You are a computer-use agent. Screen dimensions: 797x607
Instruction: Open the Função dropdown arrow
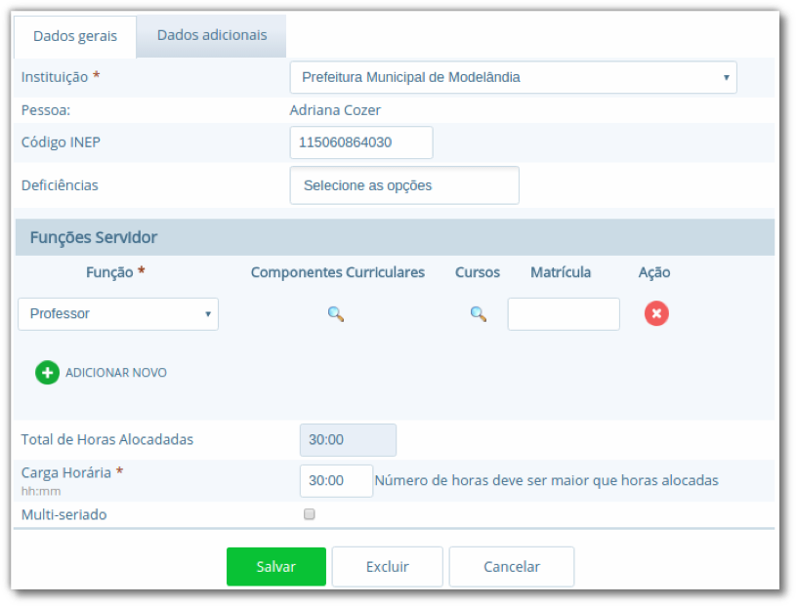[x=205, y=314]
